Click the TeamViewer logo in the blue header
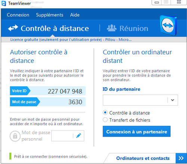Image resolution: width=187 pixels, height=164 pixels. [x=168, y=25]
